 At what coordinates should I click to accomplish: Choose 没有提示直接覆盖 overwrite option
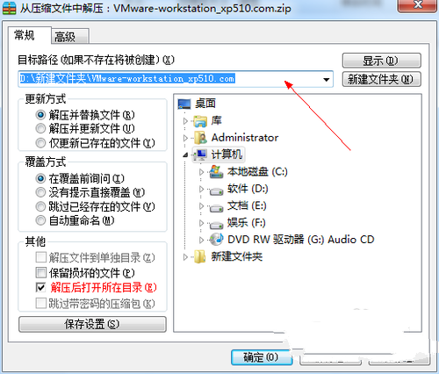[x=40, y=192]
